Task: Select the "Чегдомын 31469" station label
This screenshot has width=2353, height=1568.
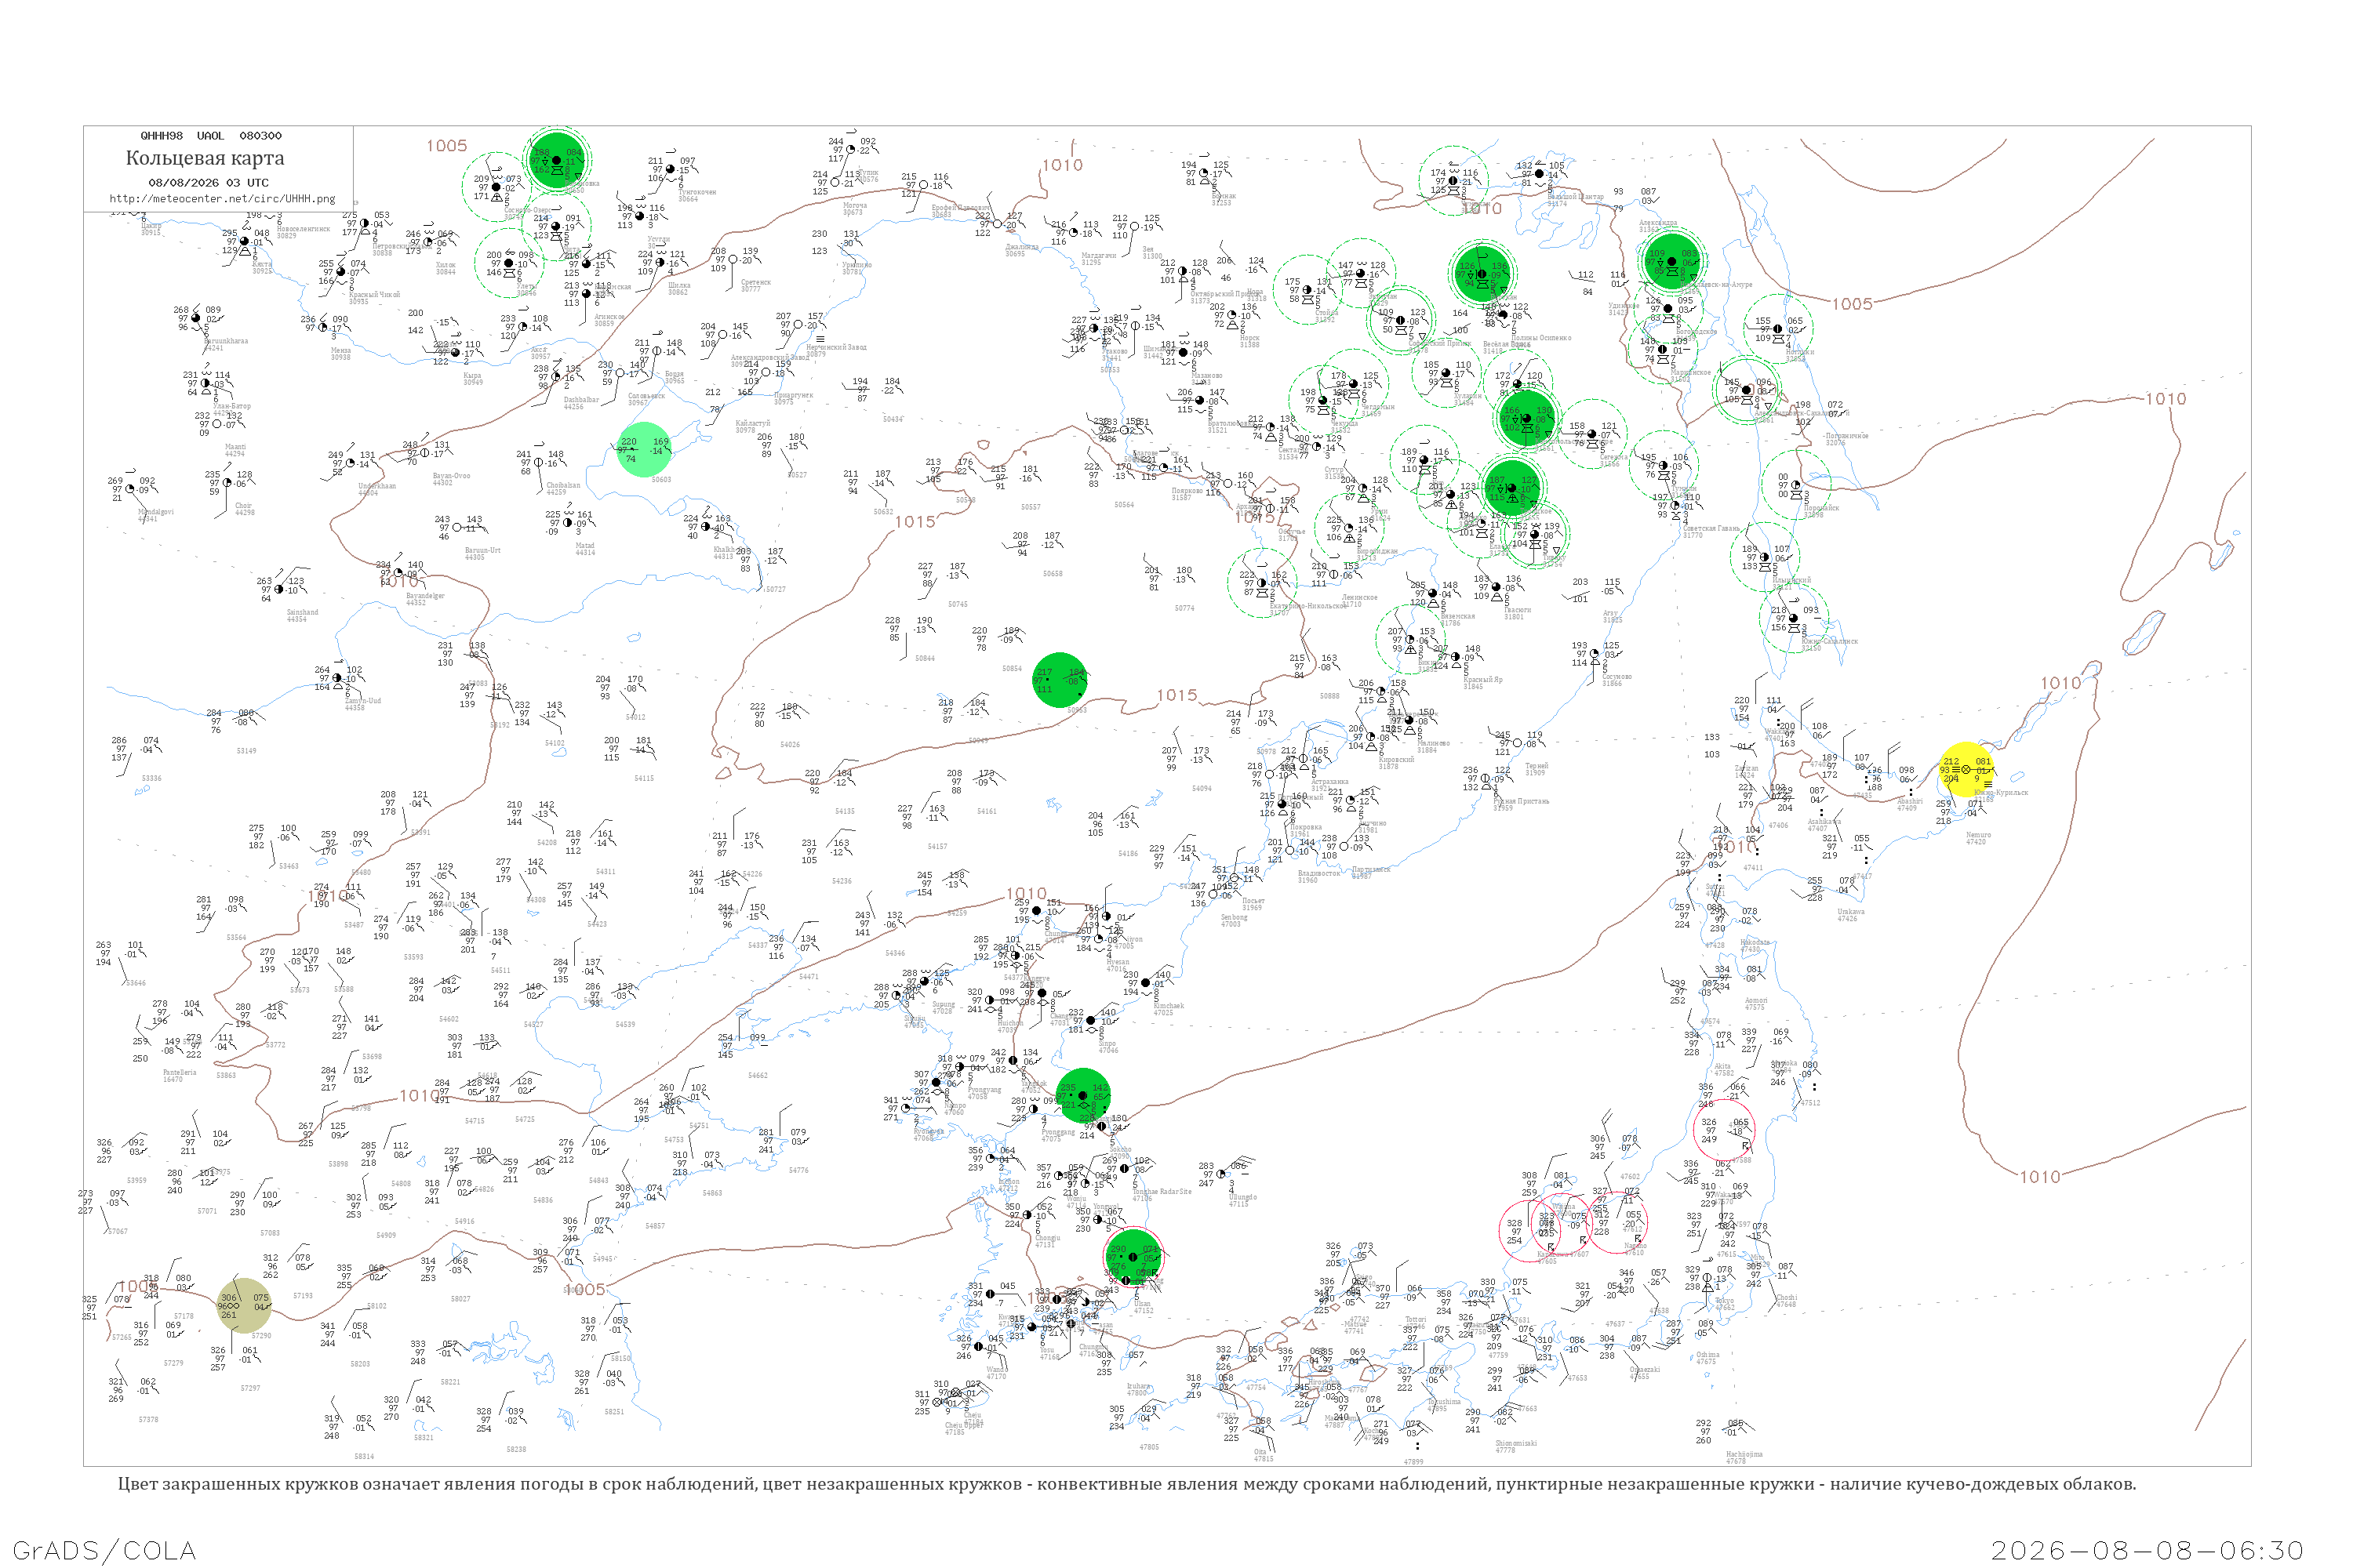Action: [x=1377, y=409]
